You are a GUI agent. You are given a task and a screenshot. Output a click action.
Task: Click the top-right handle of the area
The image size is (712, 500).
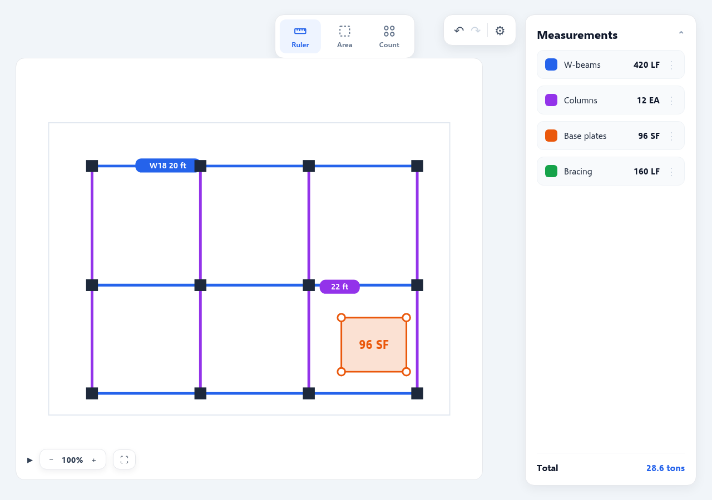[x=407, y=318]
